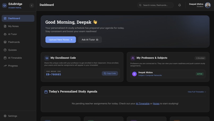Go to My Notes page

pos(18,26)
